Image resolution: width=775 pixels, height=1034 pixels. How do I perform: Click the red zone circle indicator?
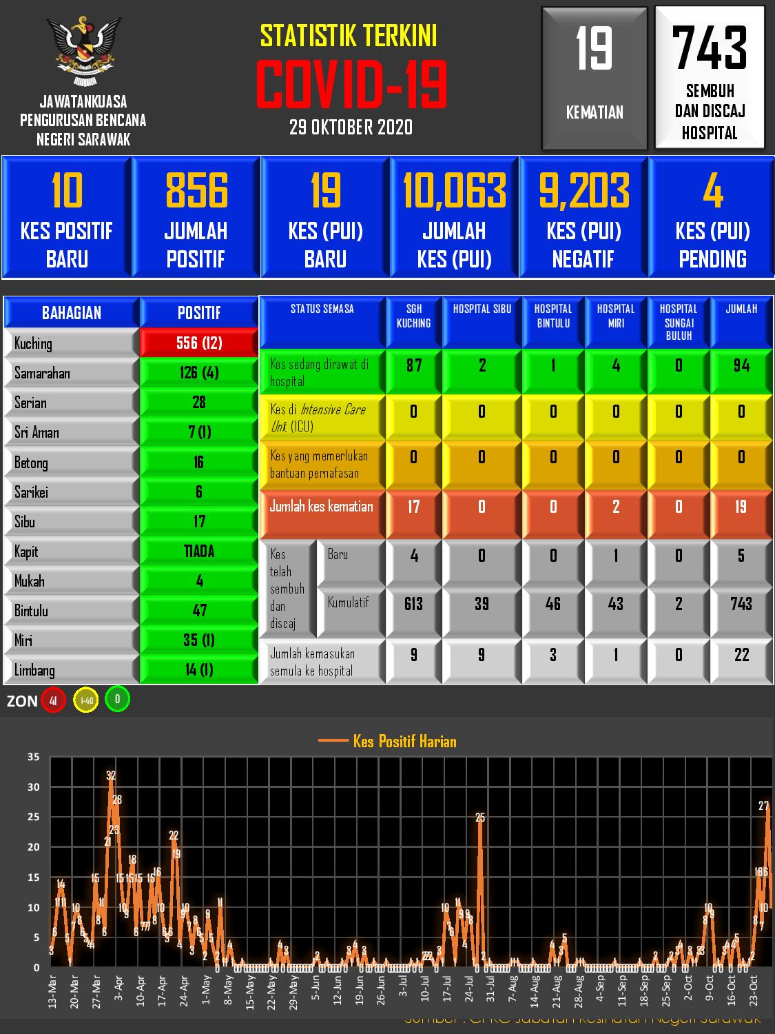click(x=53, y=701)
